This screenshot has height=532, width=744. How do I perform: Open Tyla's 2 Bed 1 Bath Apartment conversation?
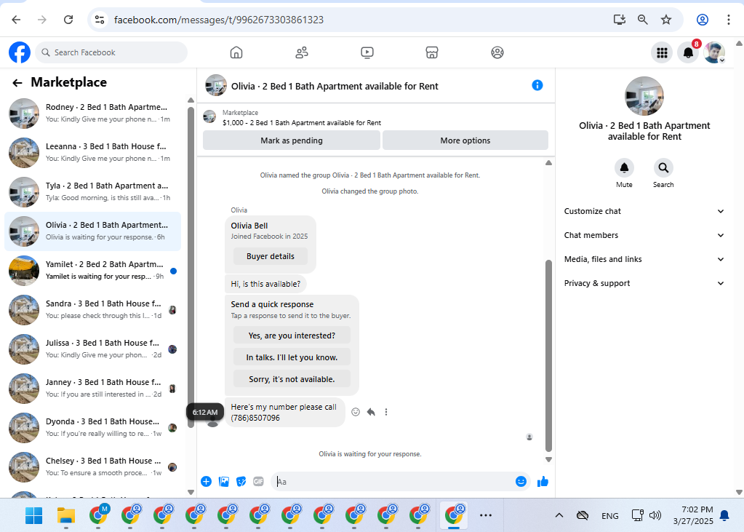[x=93, y=192]
